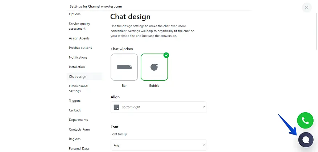The width and height of the screenshot is (318, 152).
Task: Click the Align dropdown chevron arrow
Action: (203, 107)
